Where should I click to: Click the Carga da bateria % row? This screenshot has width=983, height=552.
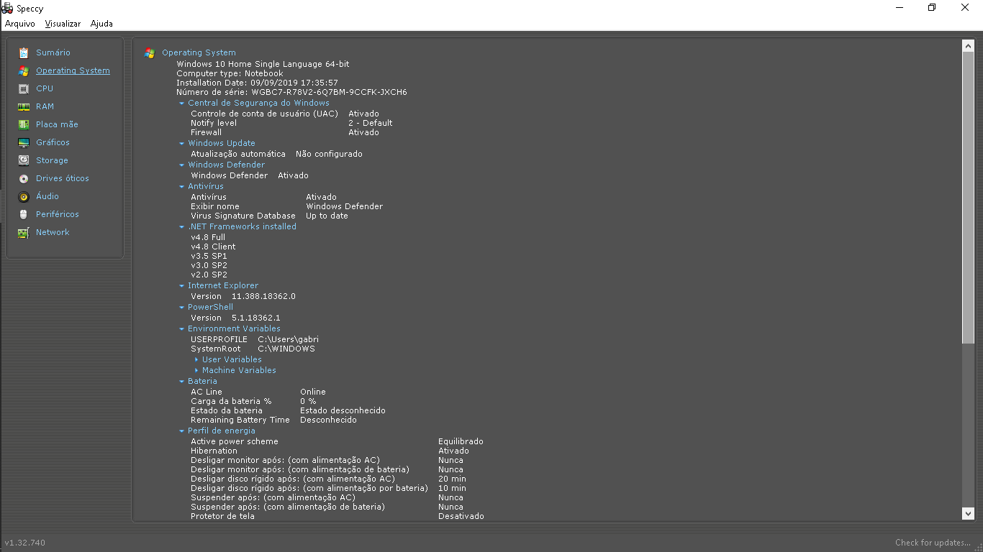click(x=253, y=401)
